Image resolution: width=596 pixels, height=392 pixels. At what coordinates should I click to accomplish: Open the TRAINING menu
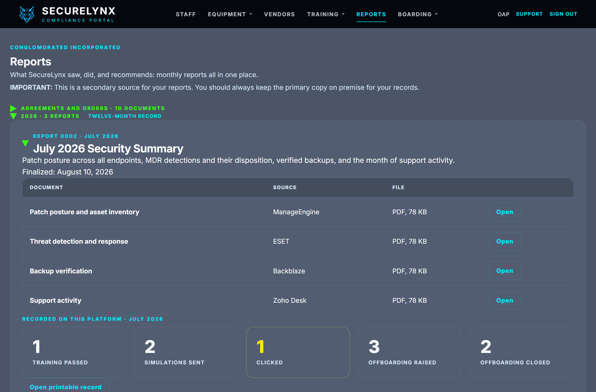(x=323, y=14)
